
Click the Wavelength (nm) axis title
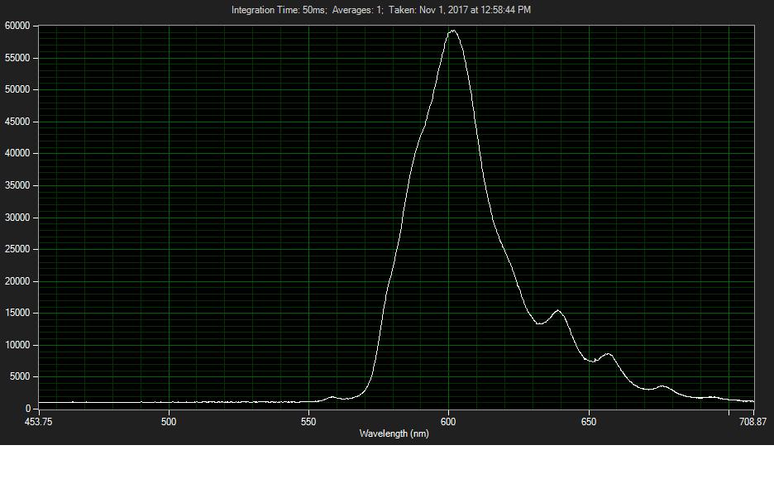pyautogui.click(x=394, y=433)
